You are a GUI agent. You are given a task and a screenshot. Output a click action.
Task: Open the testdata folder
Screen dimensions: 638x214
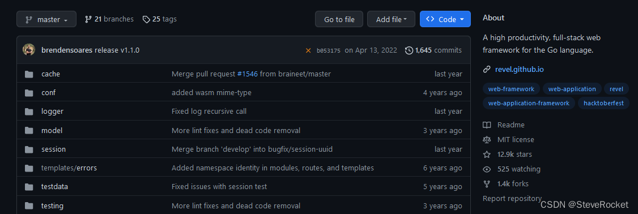tap(54, 187)
